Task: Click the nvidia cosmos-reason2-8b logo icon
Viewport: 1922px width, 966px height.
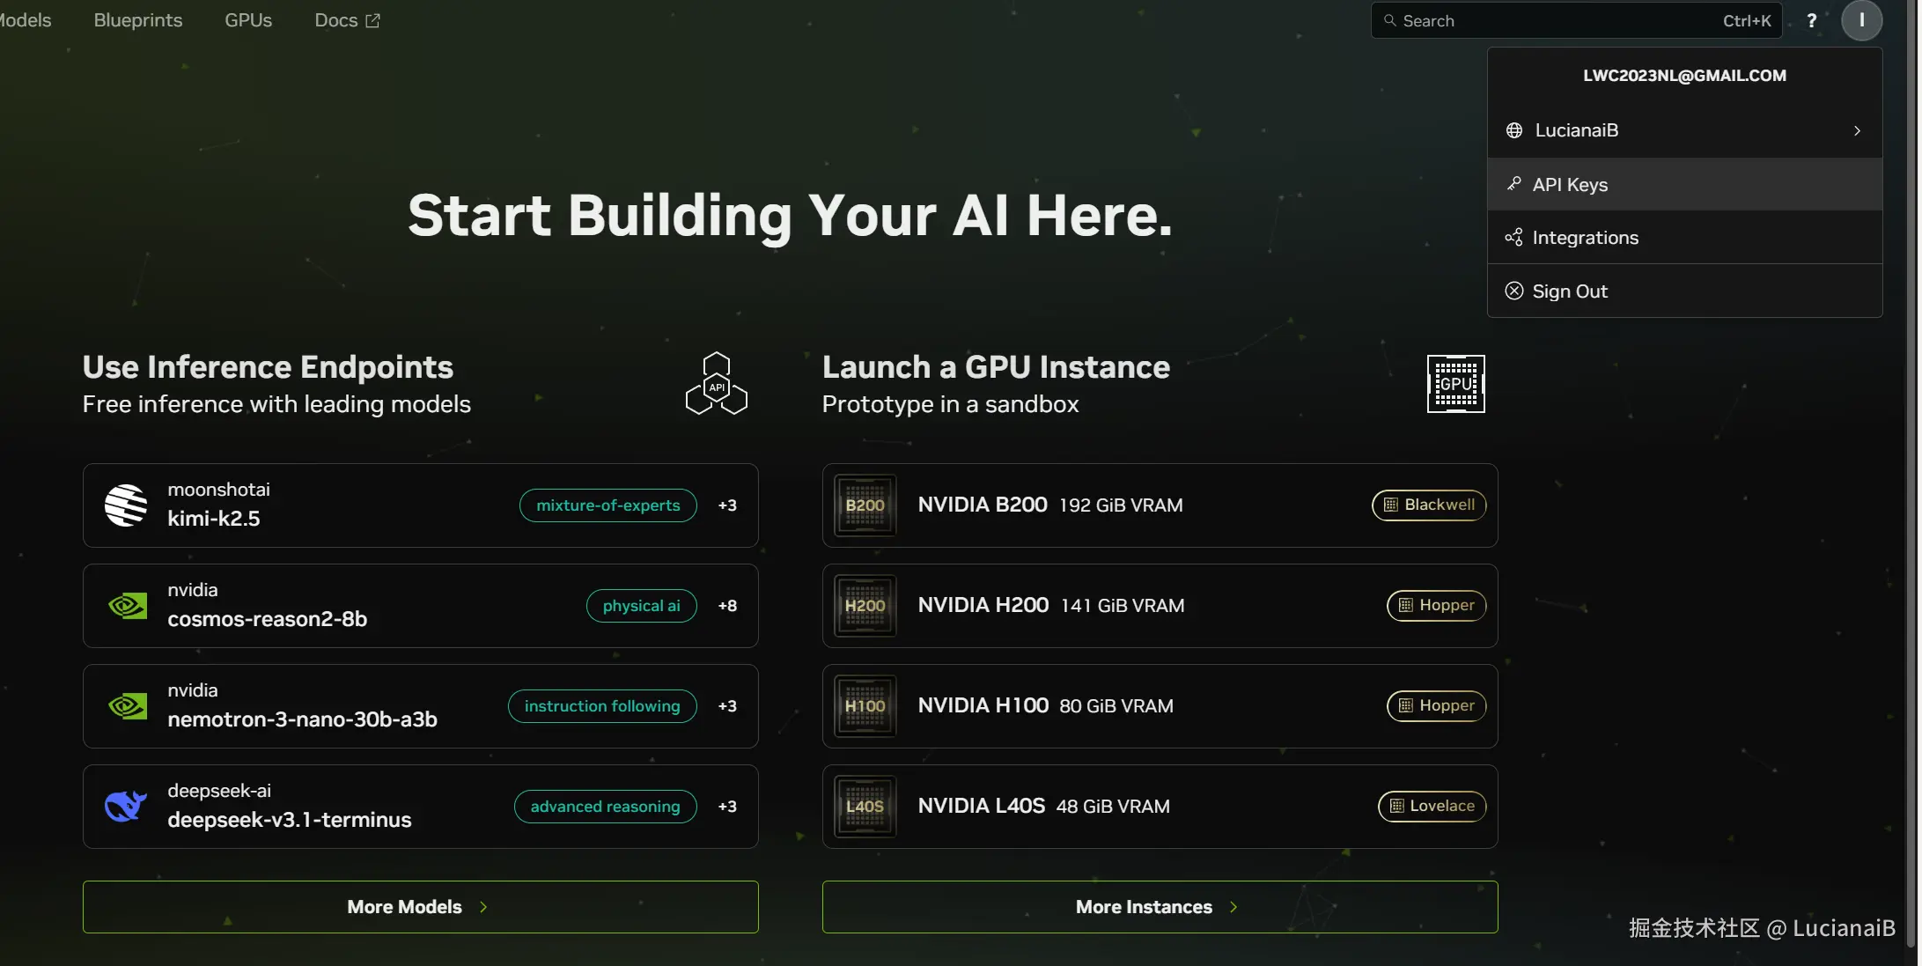Action: click(128, 606)
